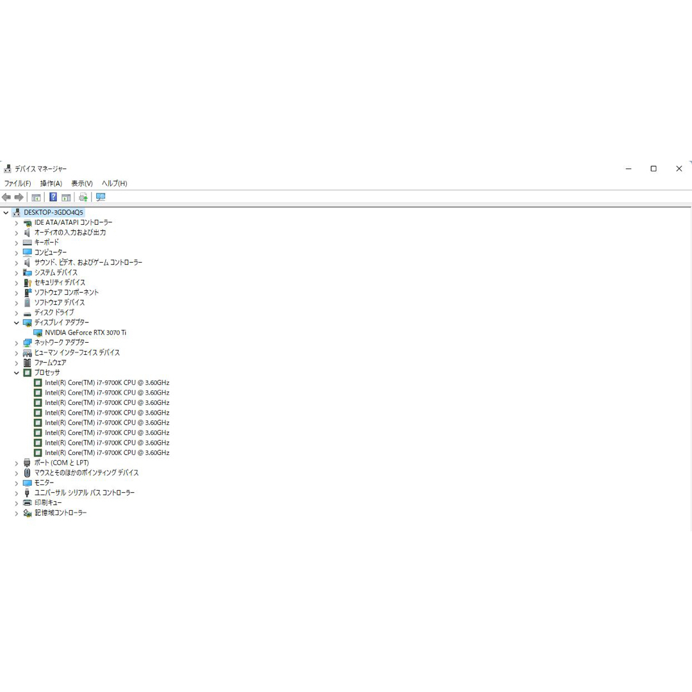Click the update device driver toolbar icon
The height and width of the screenshot is (692, 692).
83,197
